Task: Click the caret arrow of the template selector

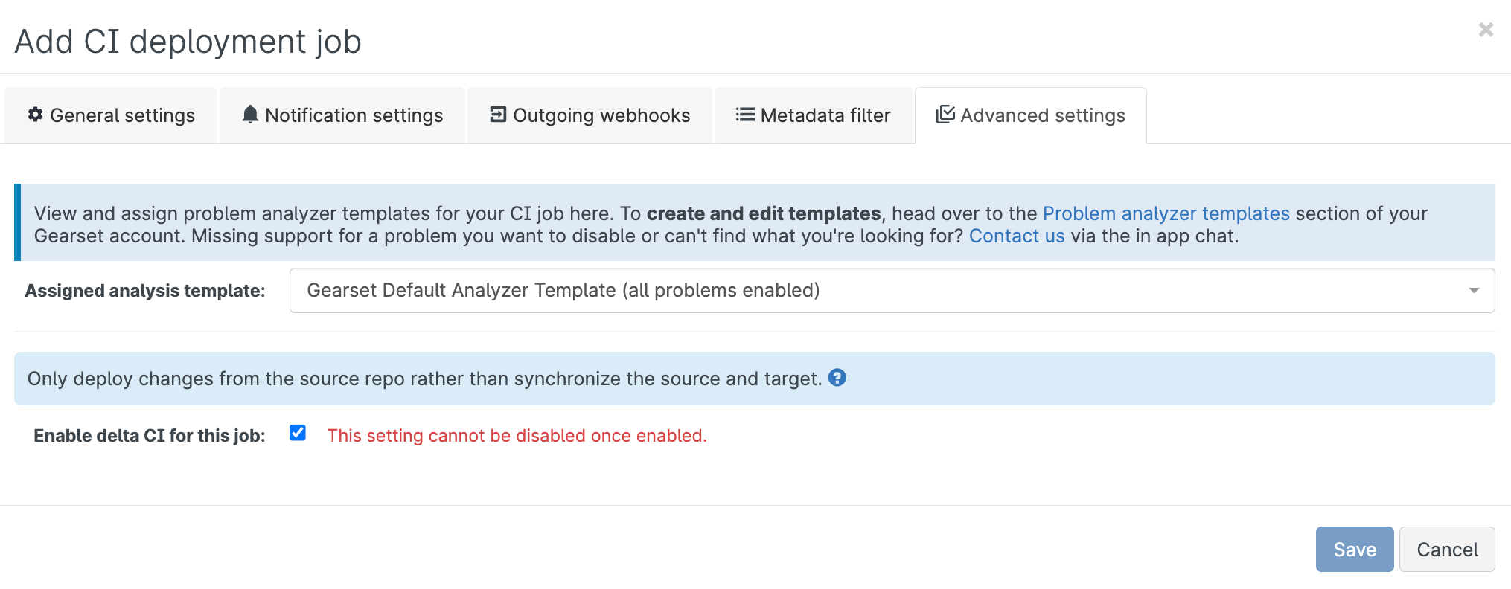Action: (1473, 291)
